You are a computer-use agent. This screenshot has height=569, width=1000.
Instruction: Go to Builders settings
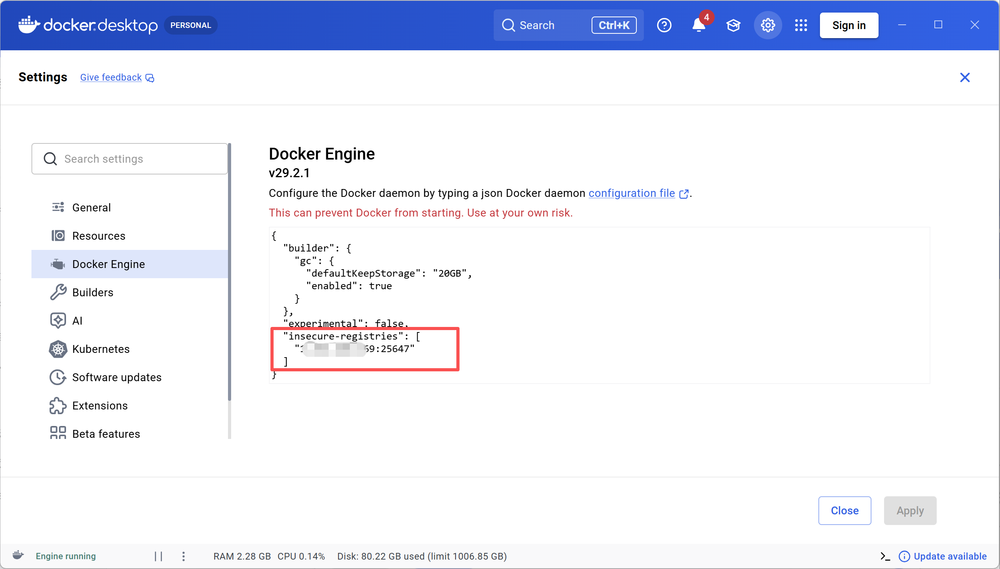(x=93, y=292)
